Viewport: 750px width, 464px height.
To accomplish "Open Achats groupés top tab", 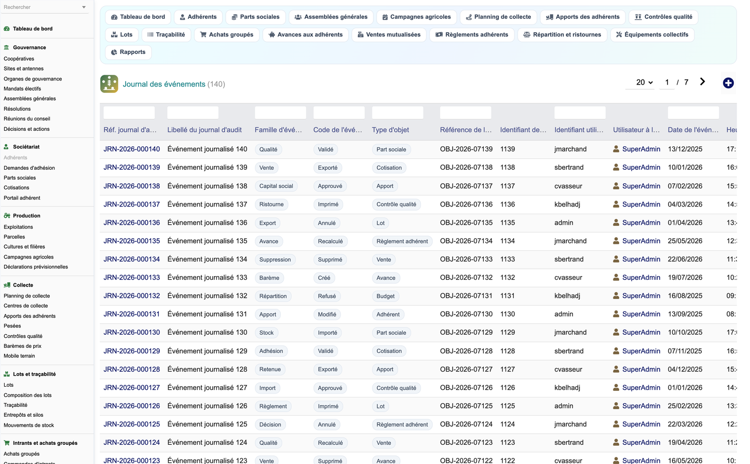I will click(227, 35).
